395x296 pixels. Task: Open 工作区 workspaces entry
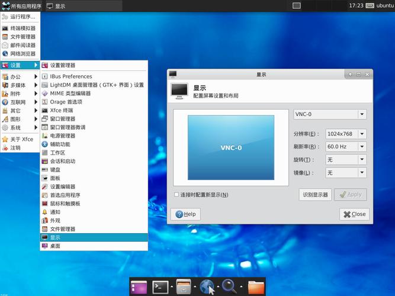(x=94, y=153)
